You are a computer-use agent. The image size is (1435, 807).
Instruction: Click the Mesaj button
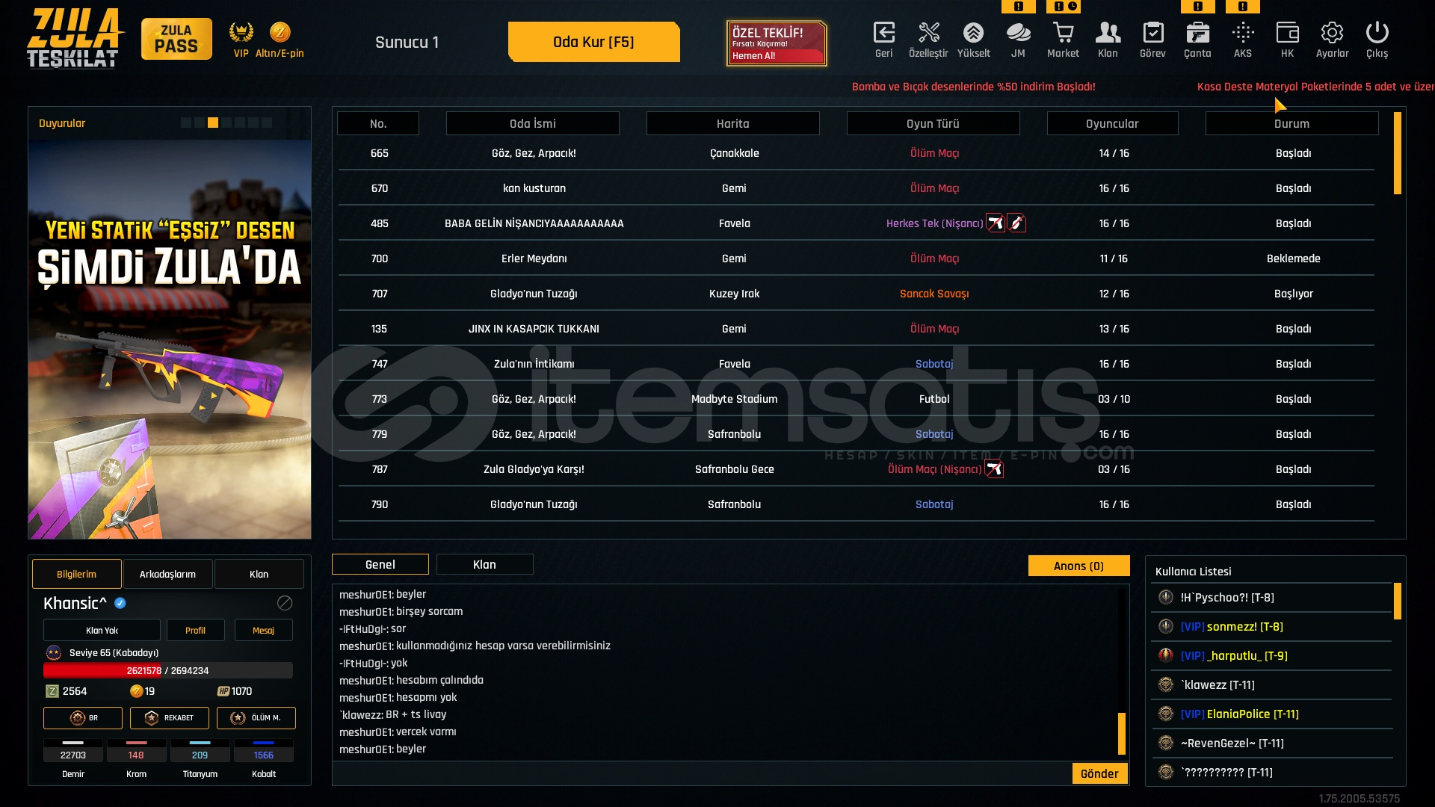[263, 630]
